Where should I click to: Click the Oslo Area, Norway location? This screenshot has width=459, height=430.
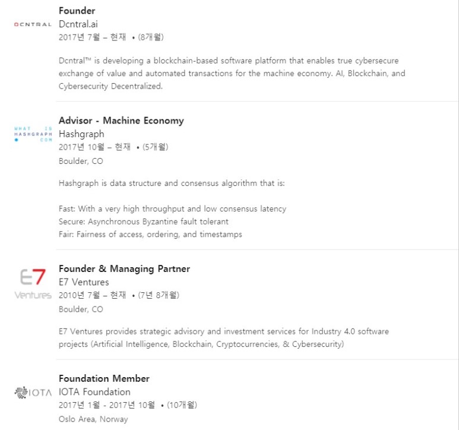pos(93,419)
